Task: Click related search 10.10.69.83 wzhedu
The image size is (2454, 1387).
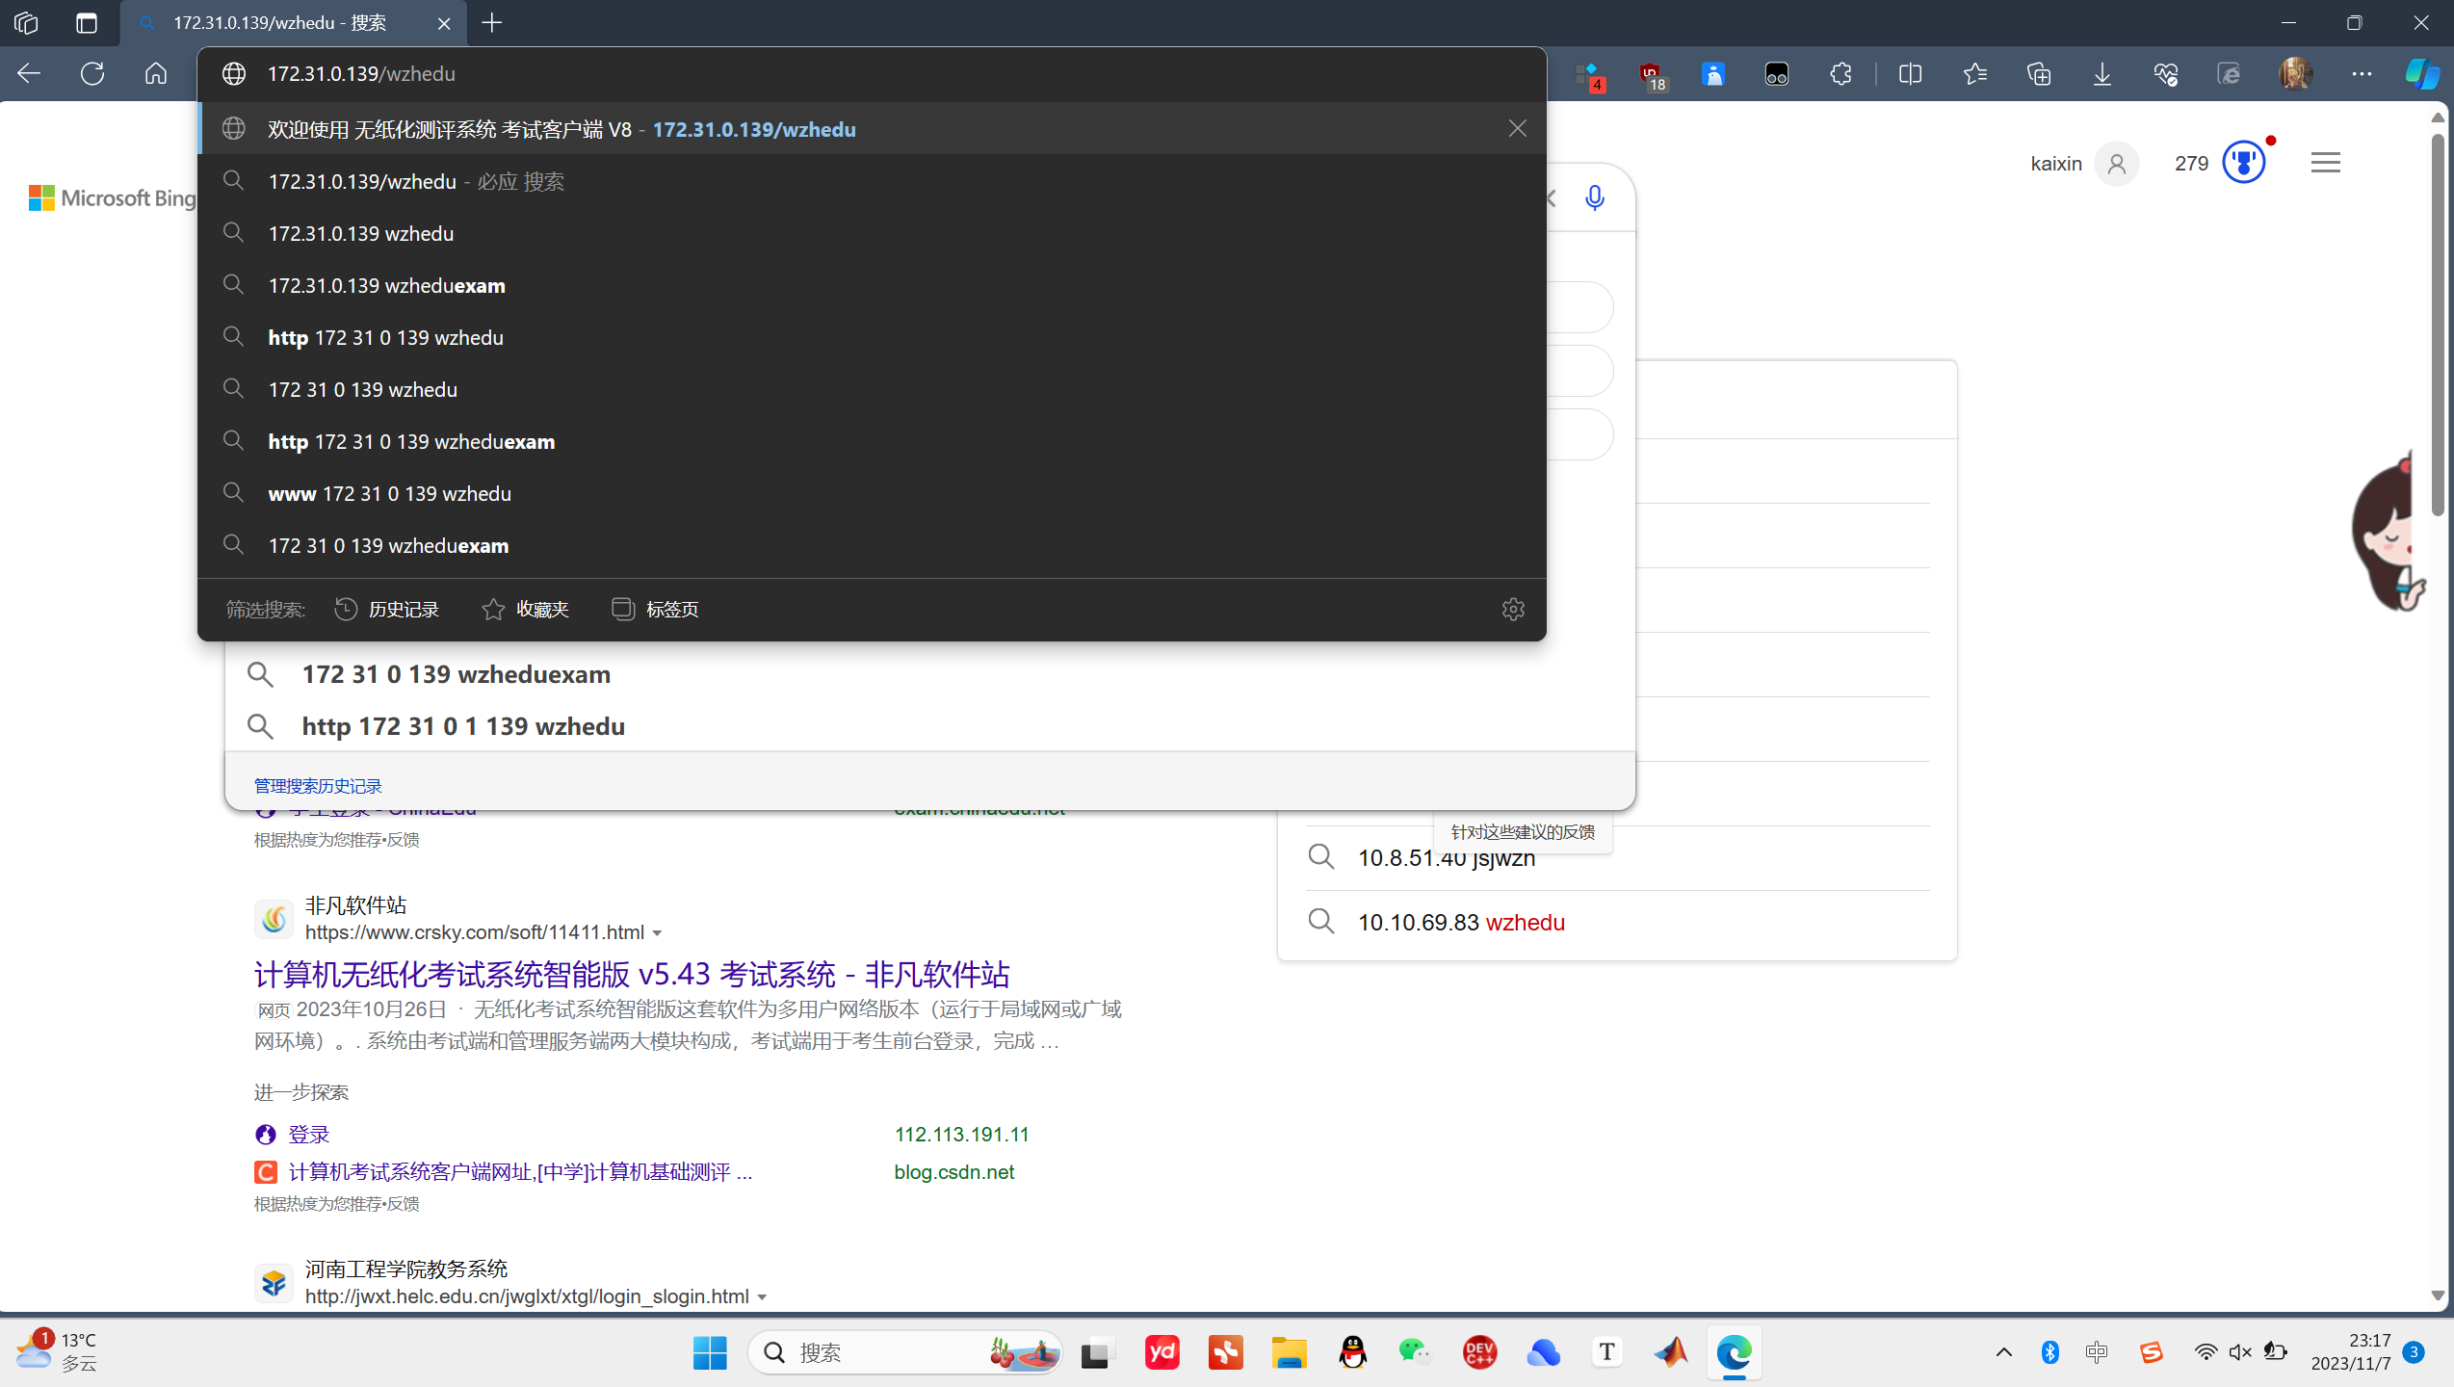Action: tap(1461, 922)
